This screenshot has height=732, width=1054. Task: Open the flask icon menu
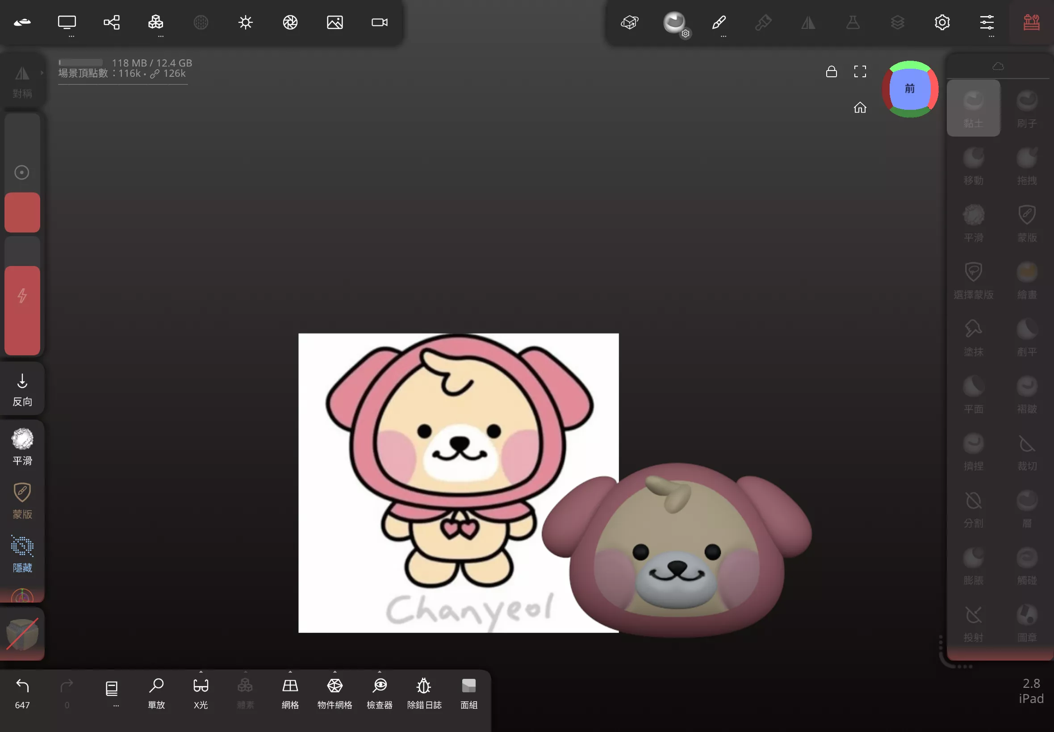tap(853, 22)
